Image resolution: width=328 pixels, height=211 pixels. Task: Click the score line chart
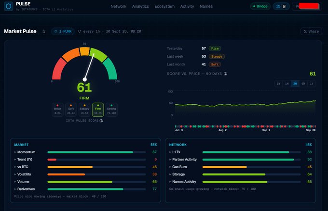245,104
